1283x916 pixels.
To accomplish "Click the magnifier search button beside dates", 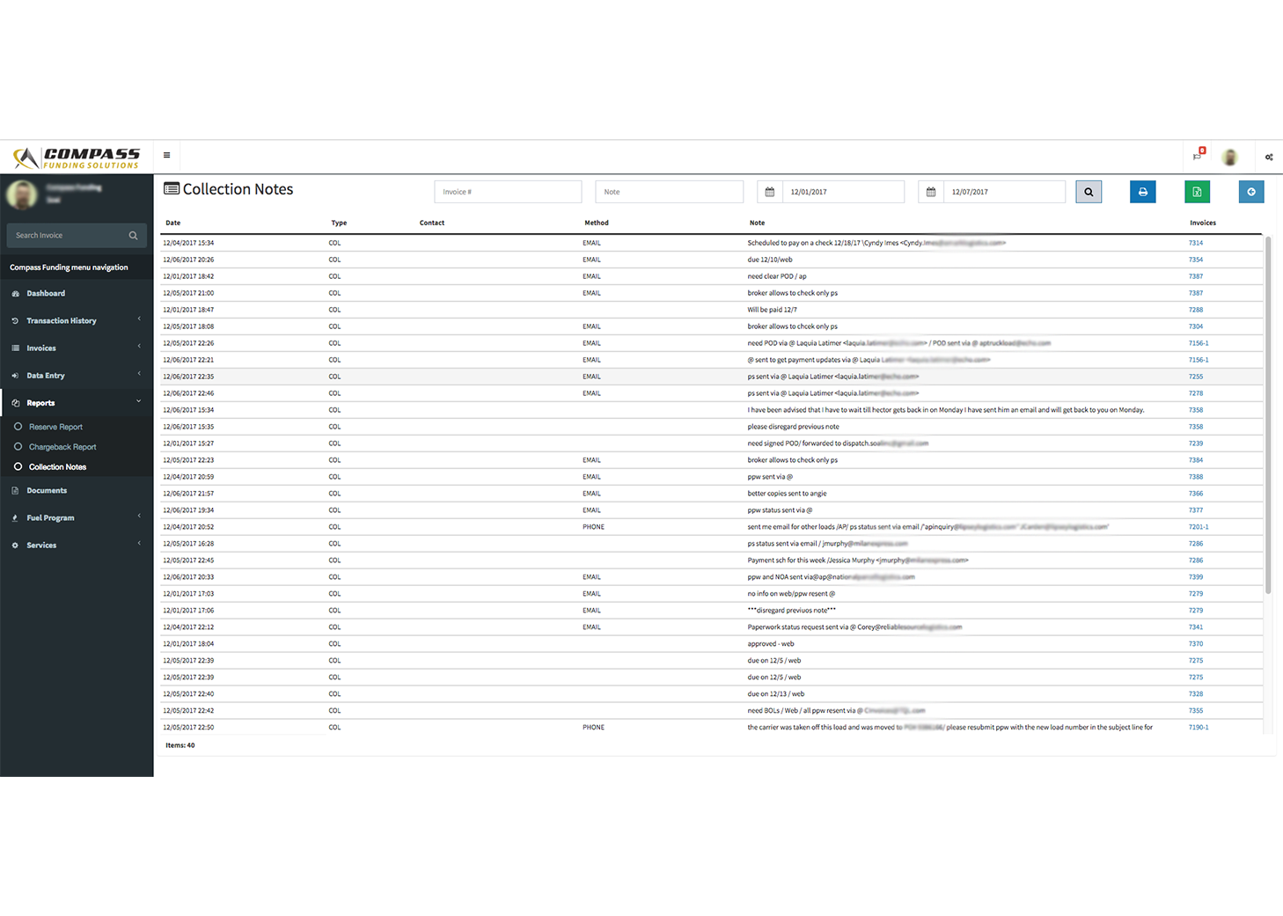I will (1089, 192).
